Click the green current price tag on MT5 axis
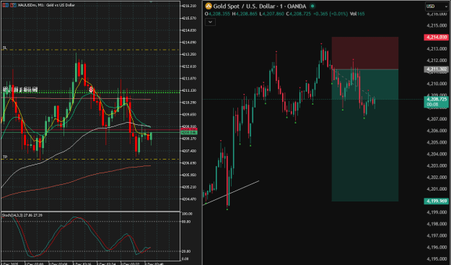451x265 pixels. coord(188,132)
